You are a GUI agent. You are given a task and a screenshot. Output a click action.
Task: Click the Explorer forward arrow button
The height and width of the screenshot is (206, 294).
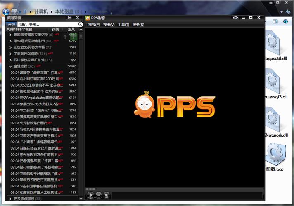[x=14, y=12]
